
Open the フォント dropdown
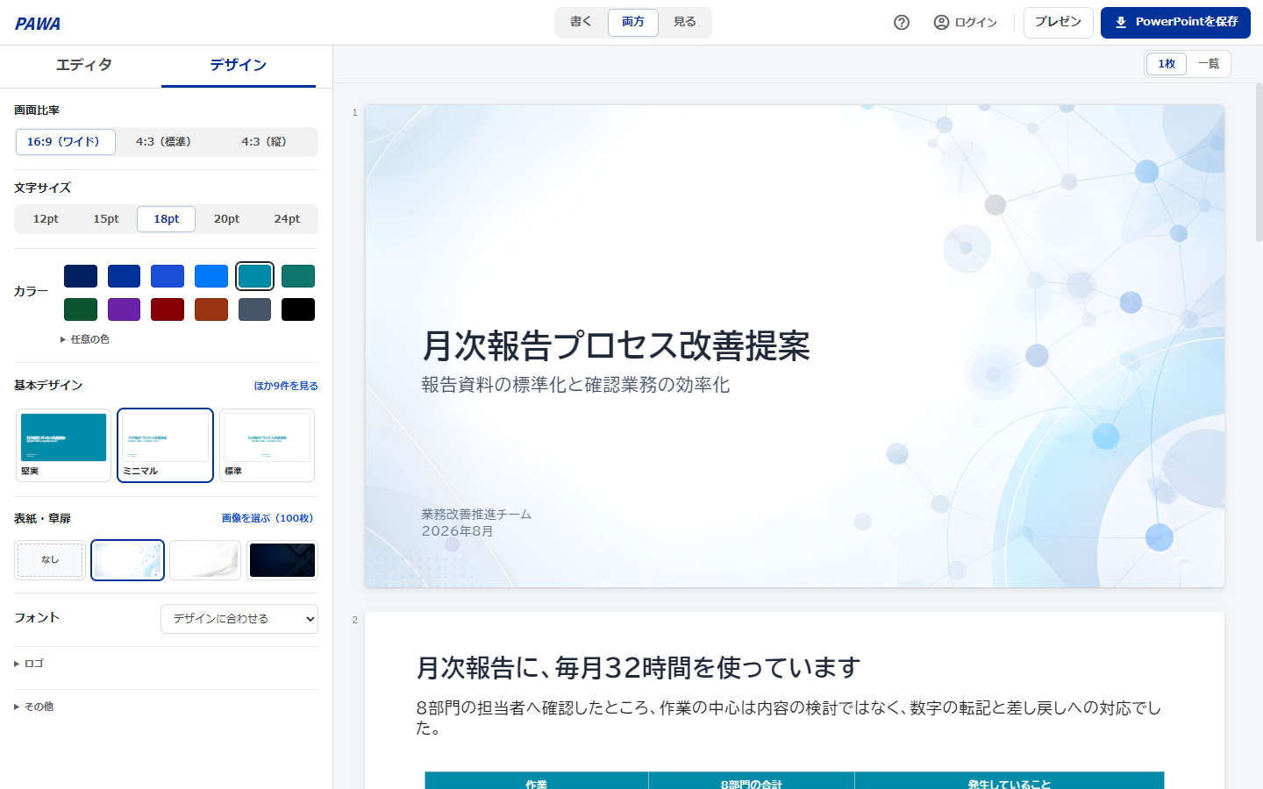tap(239, 619)
